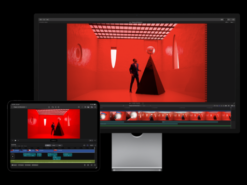Viewport: 247px width, 185px height.
Task: Select the long last blue video clip on iPad
Action: [x=74, y=151]
